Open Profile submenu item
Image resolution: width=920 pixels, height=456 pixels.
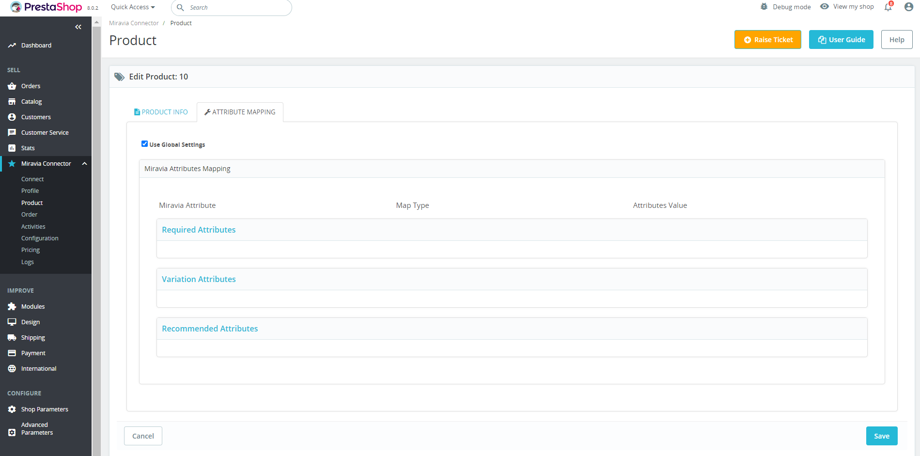(30, 191)
